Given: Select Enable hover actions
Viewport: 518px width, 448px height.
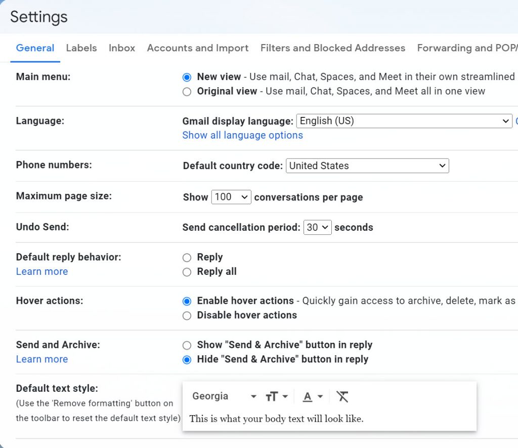Looking at the screenshot, I should tap(187, 301).
